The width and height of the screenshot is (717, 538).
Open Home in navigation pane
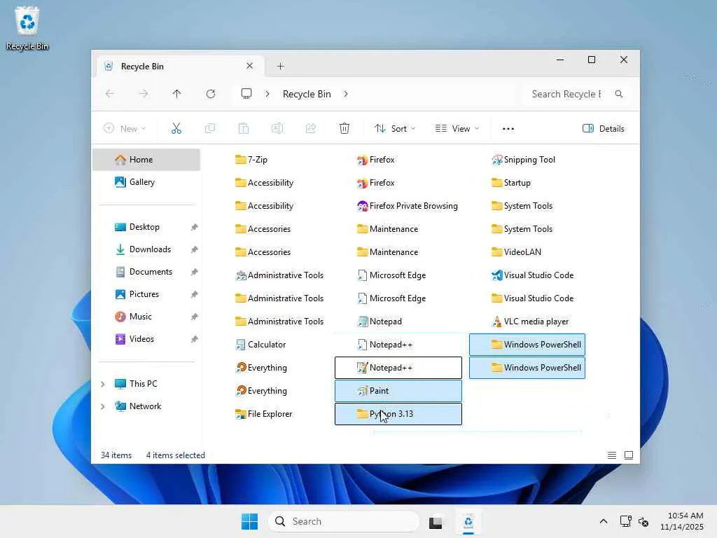[146, 160]
